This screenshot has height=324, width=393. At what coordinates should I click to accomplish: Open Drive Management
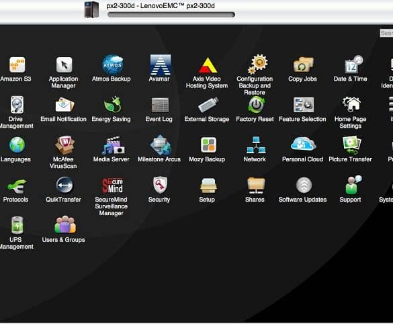coord(17,105)
